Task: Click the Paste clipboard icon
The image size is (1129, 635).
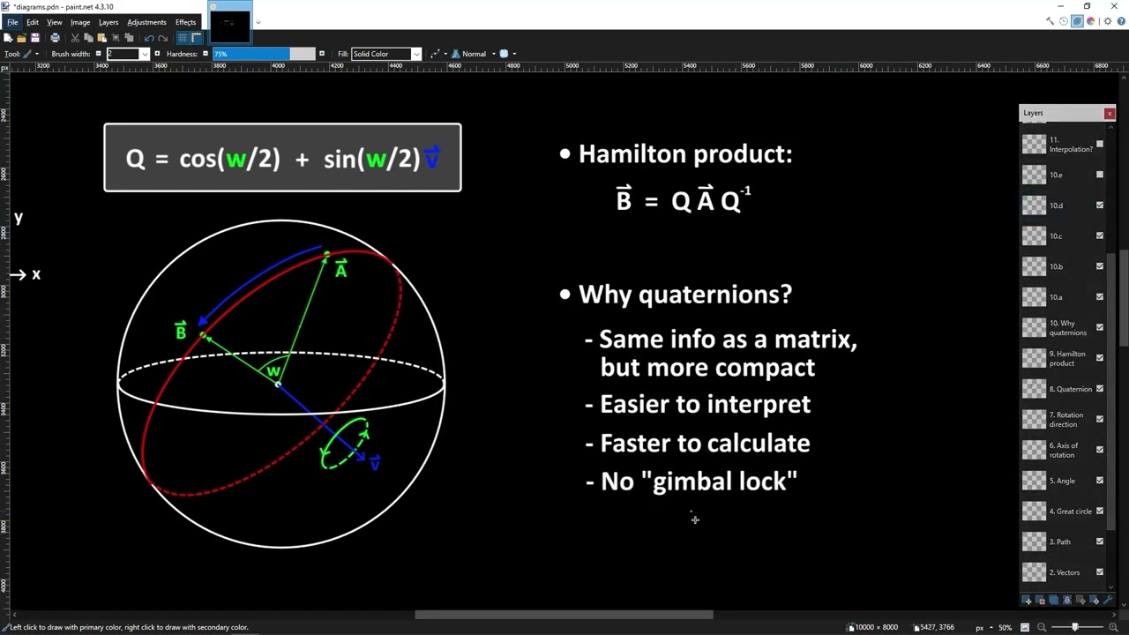Action: coord(102,38)
